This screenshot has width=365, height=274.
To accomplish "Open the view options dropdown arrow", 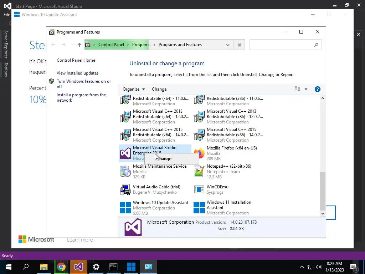I will point(306,89).
